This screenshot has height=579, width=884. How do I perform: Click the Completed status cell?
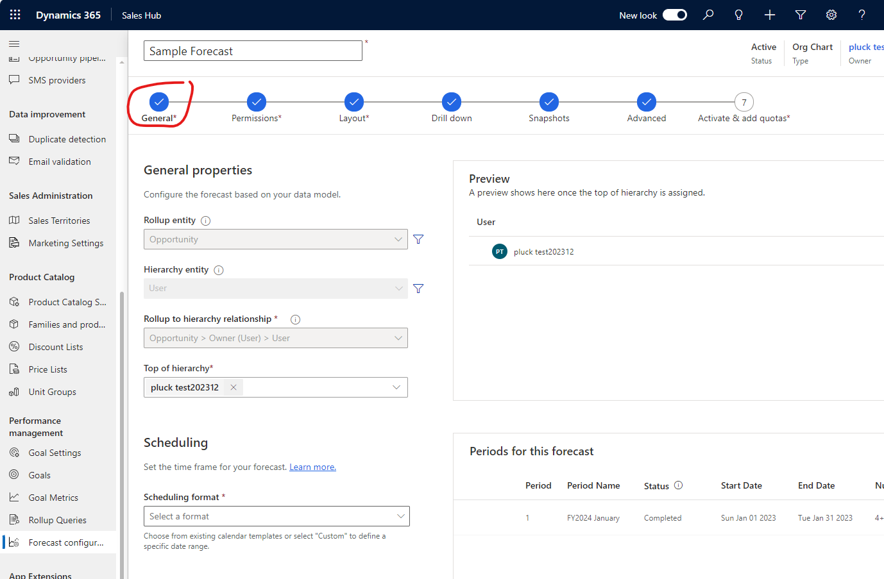click(663, 518)
